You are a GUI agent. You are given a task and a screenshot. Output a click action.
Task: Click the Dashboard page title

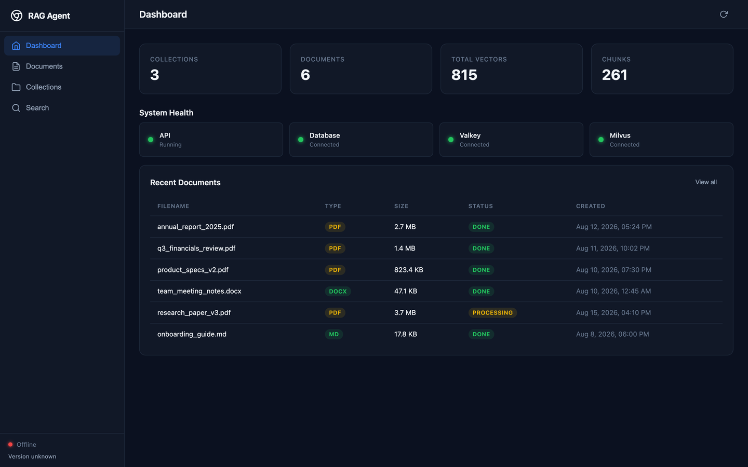click(x=163, y=15)
